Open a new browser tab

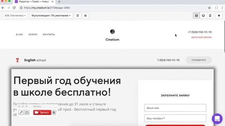pyautogui.click(x=59, y=2)
